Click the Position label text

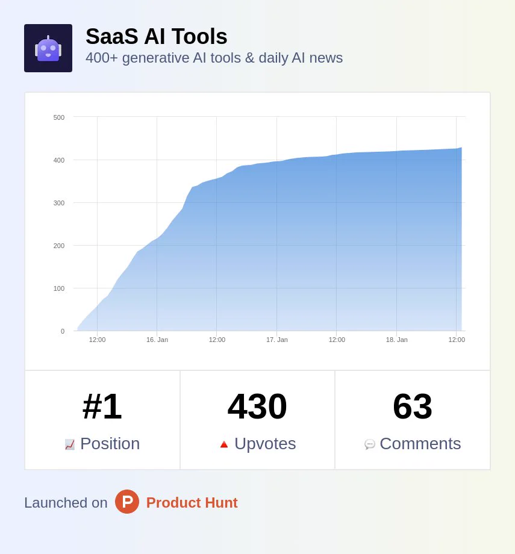(x=110, y=444)
